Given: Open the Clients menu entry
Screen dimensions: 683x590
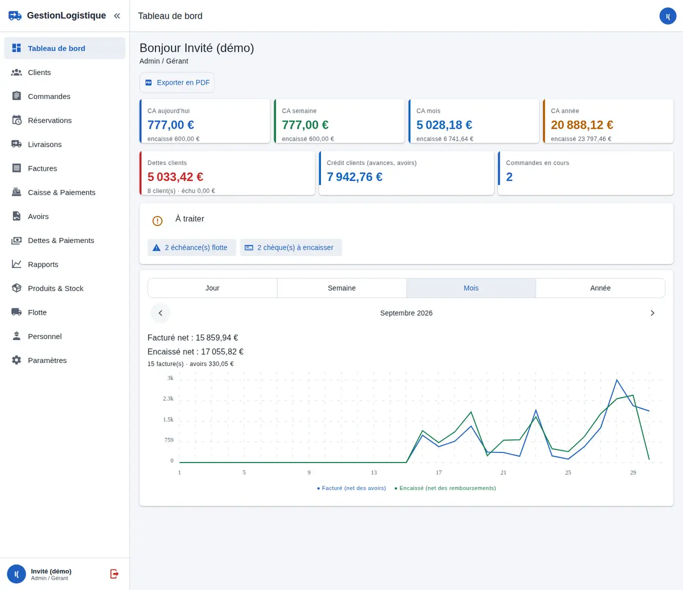Looking at the screenshot, I should tap(65, 72).
